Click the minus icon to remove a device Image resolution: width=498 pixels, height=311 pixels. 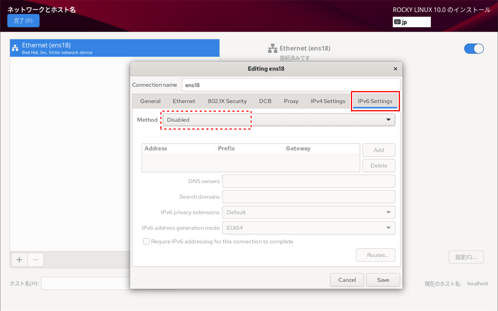(x=35, y=260)
